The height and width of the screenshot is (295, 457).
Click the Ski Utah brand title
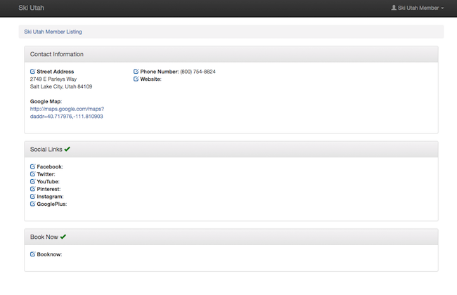pos(31,8)
